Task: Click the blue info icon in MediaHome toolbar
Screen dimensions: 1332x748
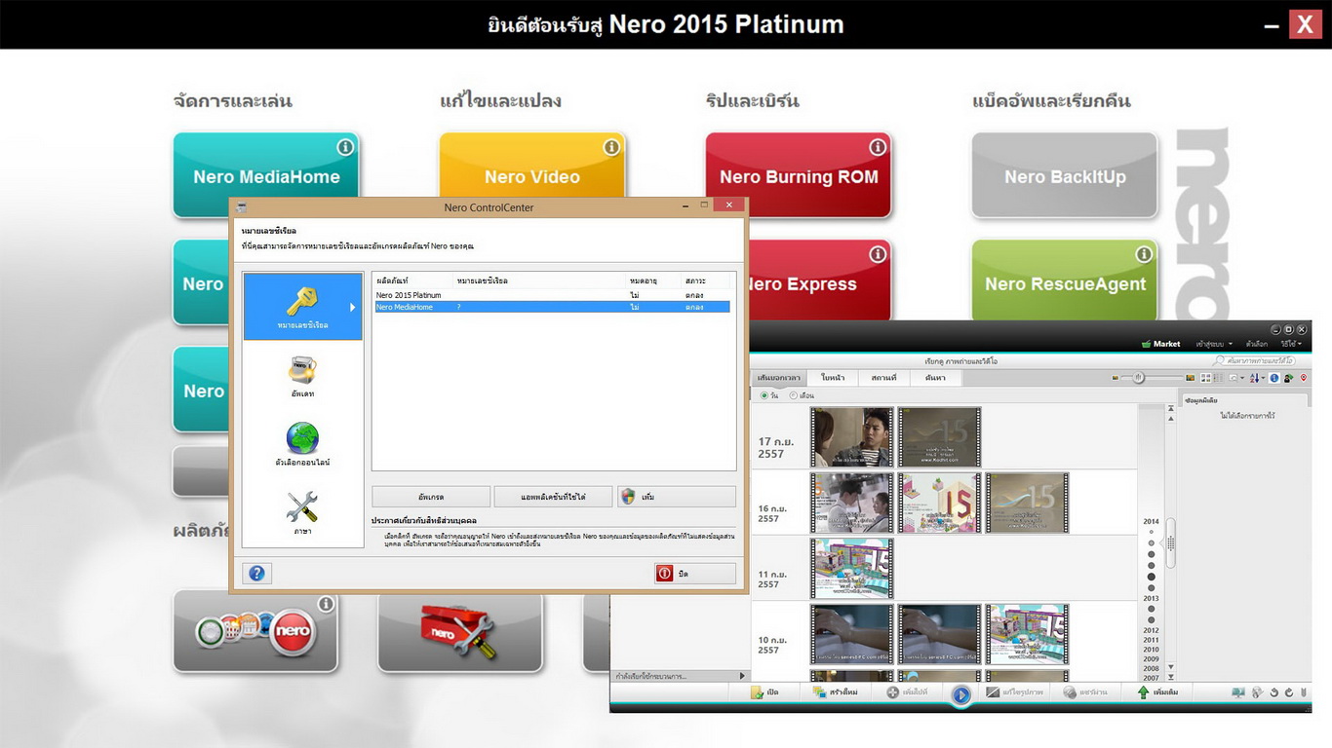Action: pos(1274,378)
